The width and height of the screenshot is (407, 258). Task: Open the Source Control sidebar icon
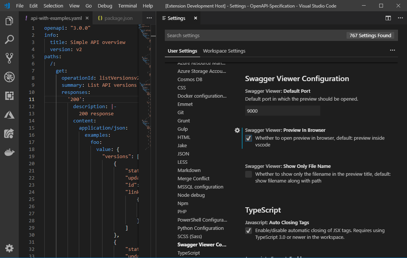point(9,58)
